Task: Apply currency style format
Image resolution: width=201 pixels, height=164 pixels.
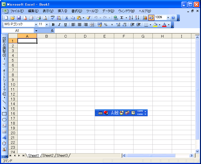Action: 100,25
